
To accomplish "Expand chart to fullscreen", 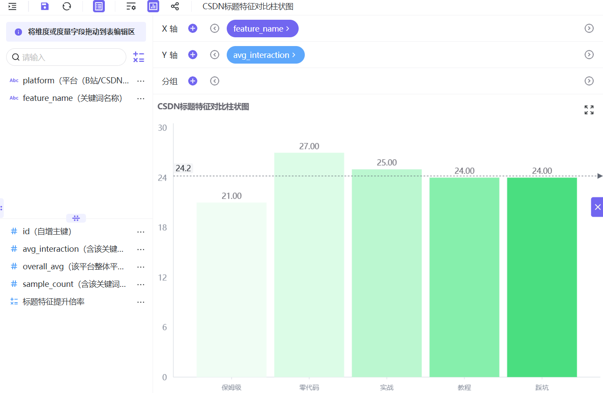I will (x=589, y=110).
